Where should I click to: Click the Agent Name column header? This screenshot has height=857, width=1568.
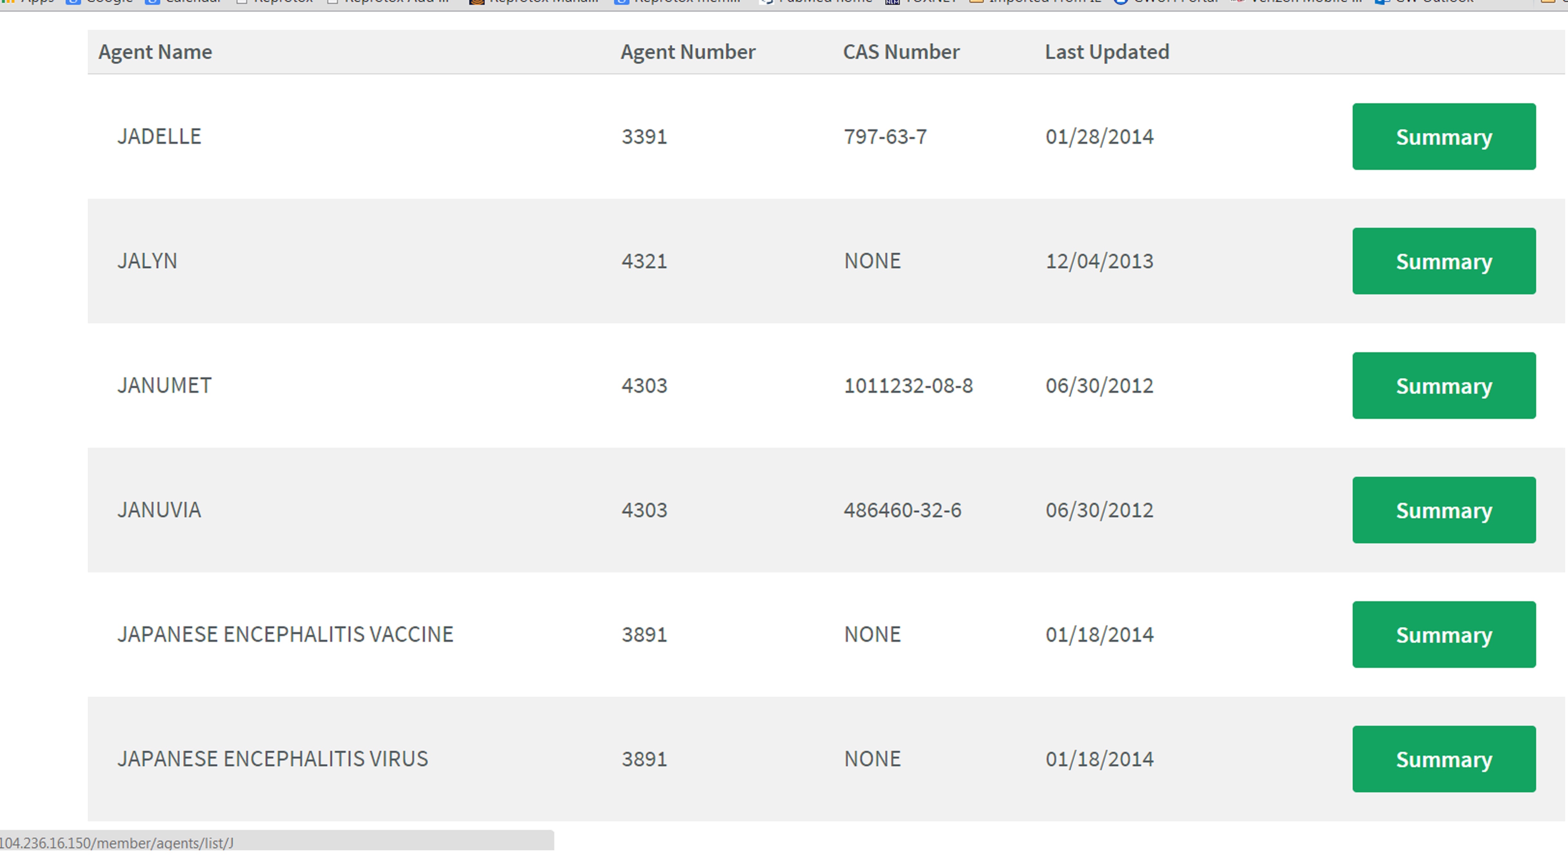click(x=155, y=52)
